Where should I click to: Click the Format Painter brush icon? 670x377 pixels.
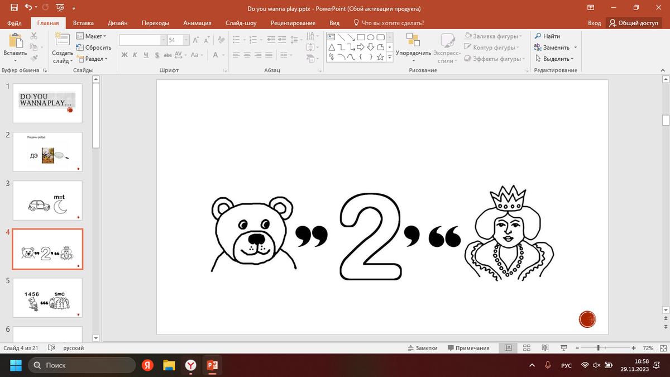pyautogui.click(x=33, y=58)
